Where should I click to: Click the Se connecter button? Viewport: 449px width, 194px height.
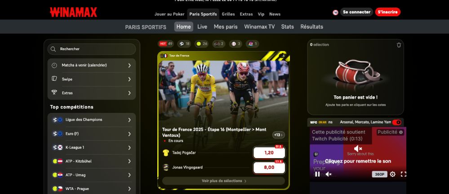[x=356, y=12]
